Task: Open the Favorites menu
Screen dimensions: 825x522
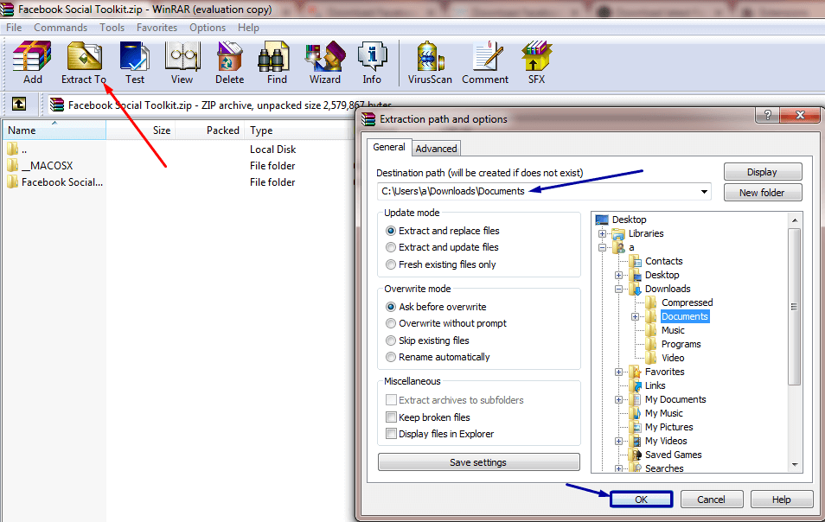Action: click(x=157, y=28)
